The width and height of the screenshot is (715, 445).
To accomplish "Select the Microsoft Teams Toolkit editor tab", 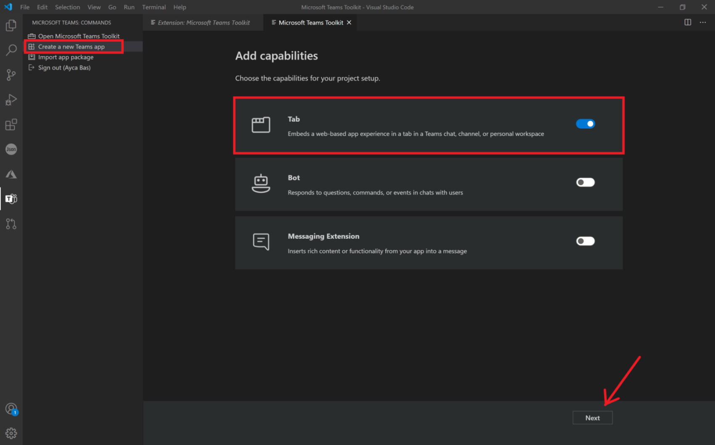I will point(310,23).
